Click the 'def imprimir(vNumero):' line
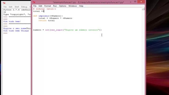The image size is (169, 95). 48,16
